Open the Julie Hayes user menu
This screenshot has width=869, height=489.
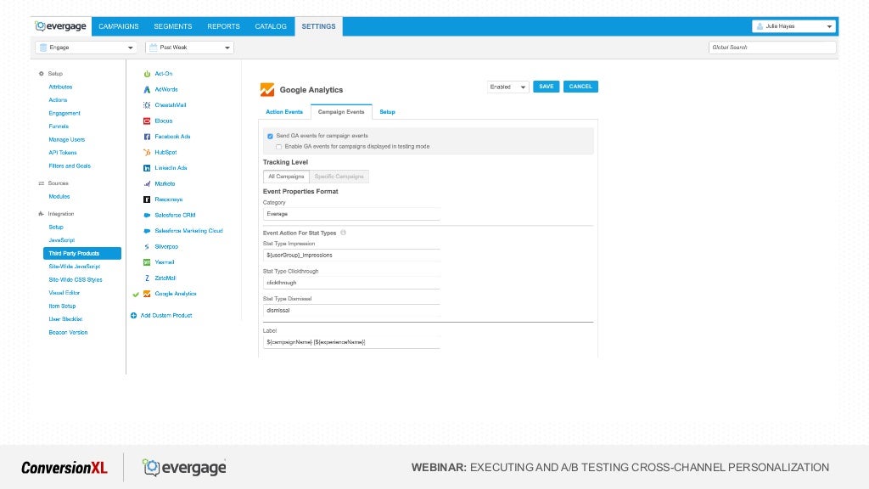point(793,26)
